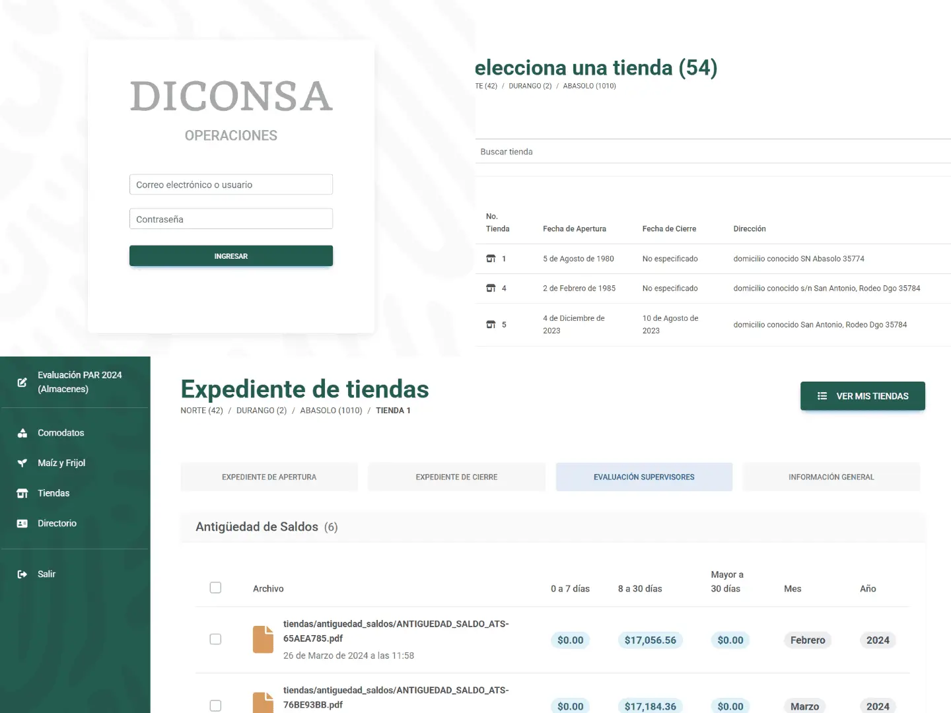Viewport: 951px width, 713px height.
Task: Click file name ANTIGUEDAD_SALDO_ATS-65AEA785.pdf
Action: coord(396,631)
